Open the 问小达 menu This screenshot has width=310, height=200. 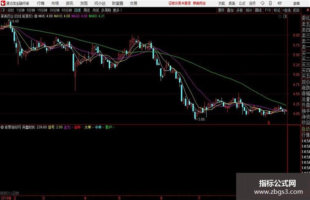[x=100, y=3]
